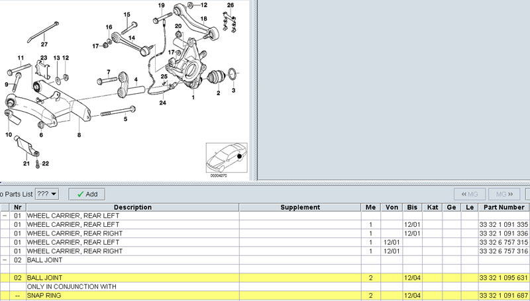
Task: Select callout 26 clips in the diagram
Action: point(230,6)
